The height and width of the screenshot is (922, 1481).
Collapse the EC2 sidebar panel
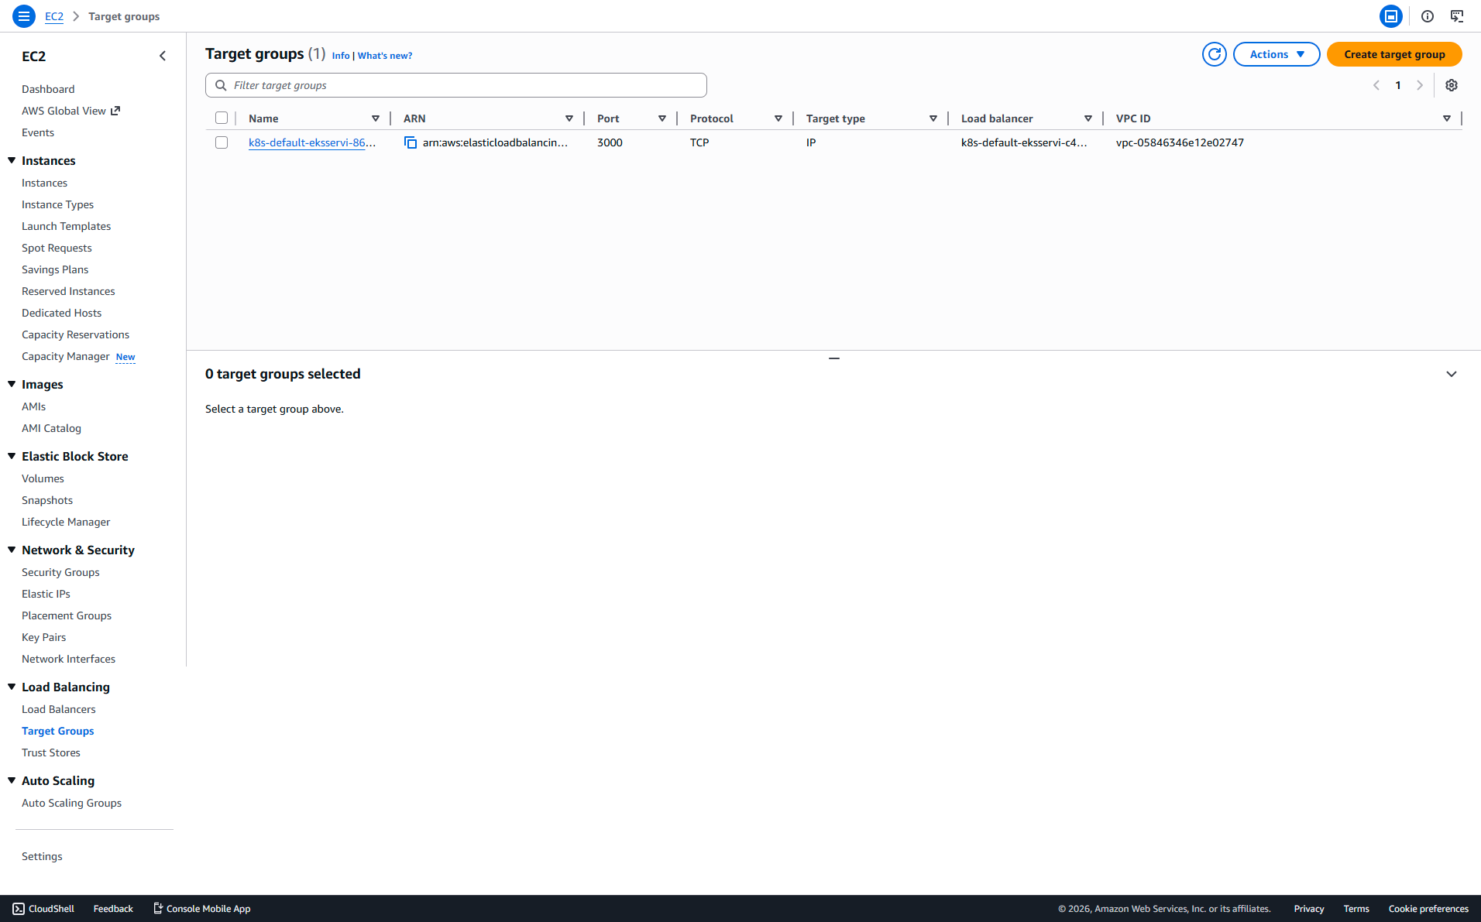tap(163, 56)
